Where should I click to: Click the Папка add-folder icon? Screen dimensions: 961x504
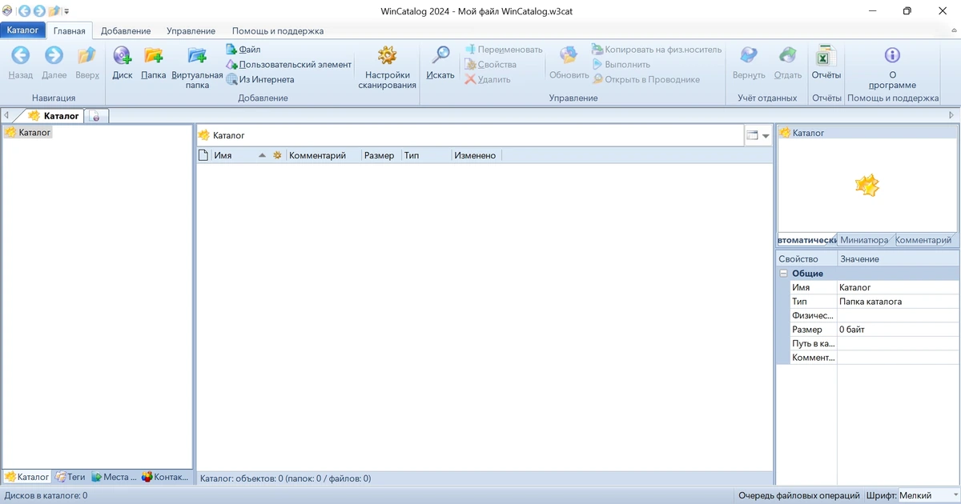(153, 55)
